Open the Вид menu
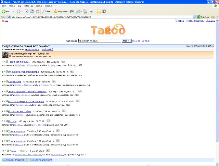The height and width of the screenshot is (166, 219). coord(20,6)
